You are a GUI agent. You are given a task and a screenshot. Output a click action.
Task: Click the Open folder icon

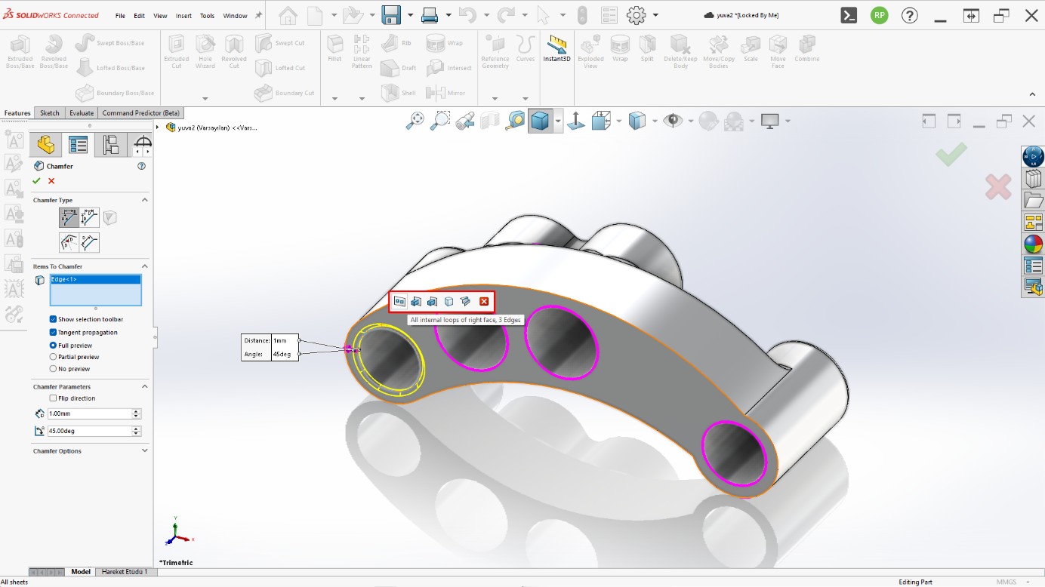(x=353, y=15)
